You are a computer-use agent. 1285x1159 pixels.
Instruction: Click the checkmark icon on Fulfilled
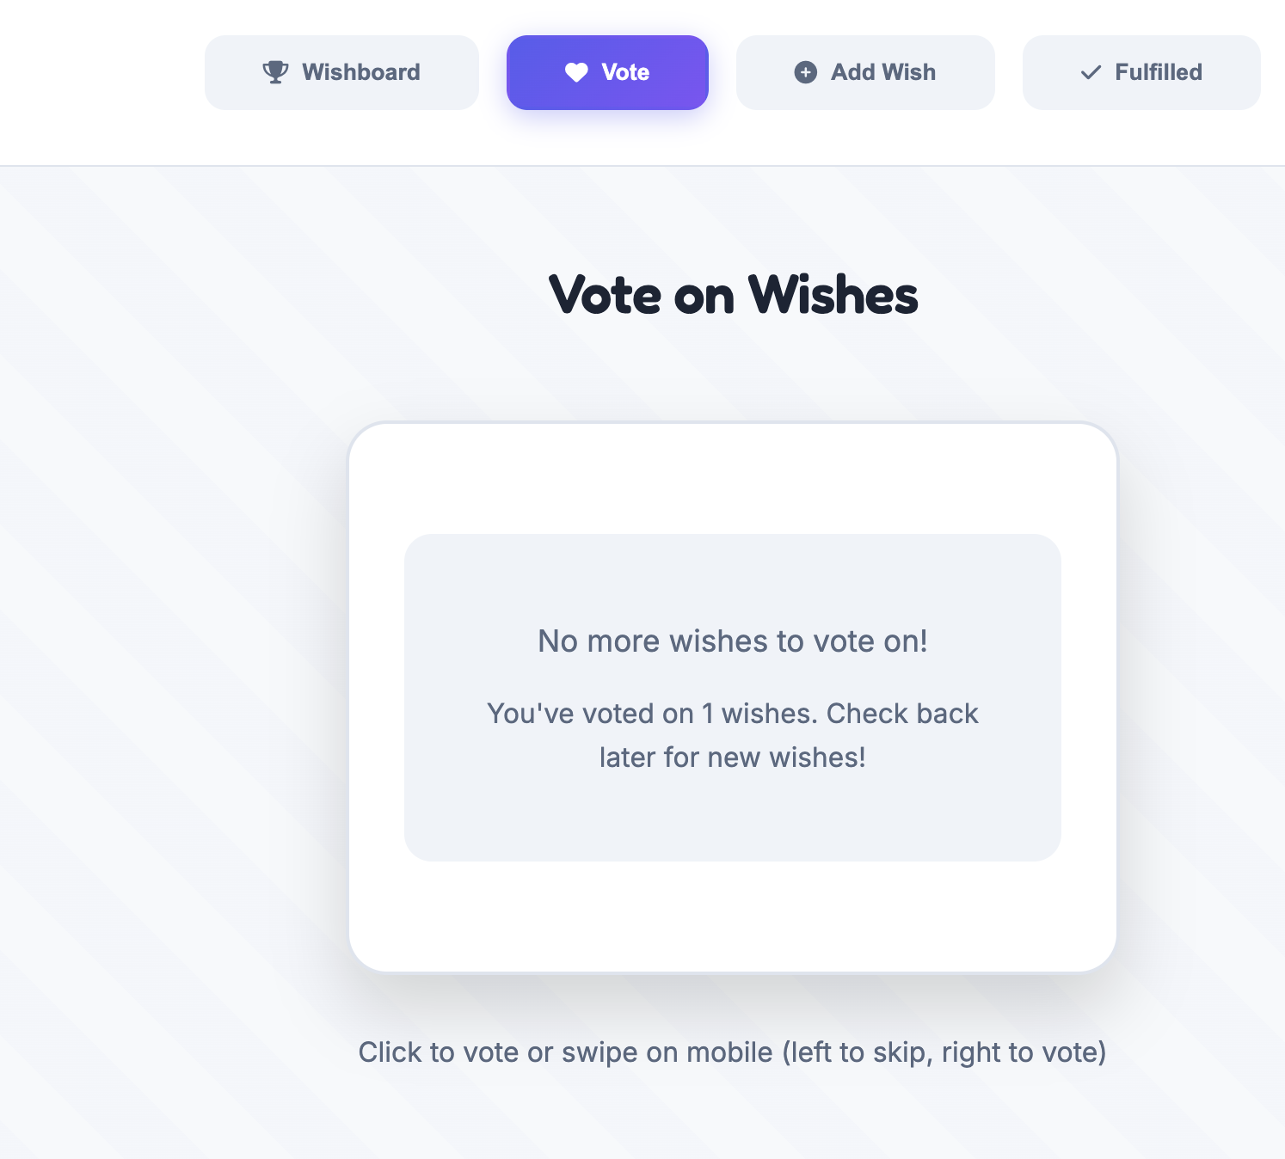coord(1091,73)
